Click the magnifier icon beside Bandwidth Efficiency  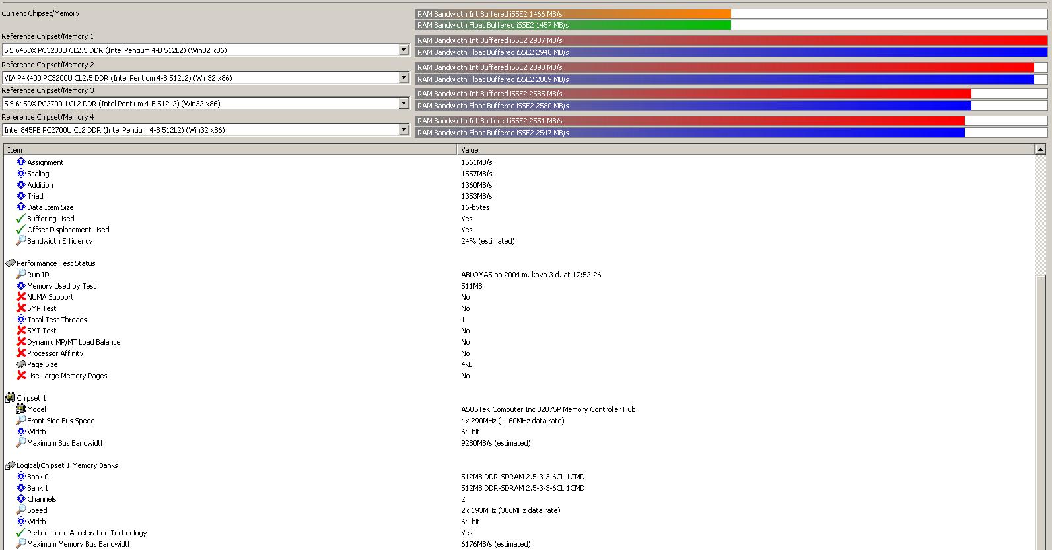[20, 240]
